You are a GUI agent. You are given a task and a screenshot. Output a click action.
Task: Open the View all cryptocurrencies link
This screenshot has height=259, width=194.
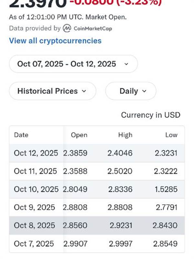click(55, 41)
